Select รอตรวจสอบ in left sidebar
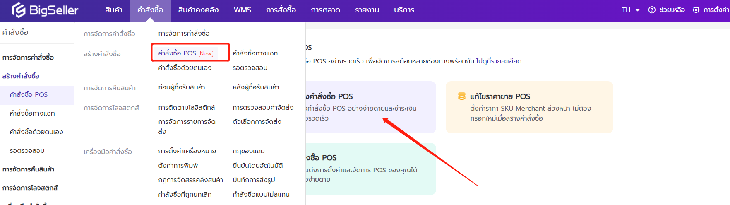 pos(27,151)
